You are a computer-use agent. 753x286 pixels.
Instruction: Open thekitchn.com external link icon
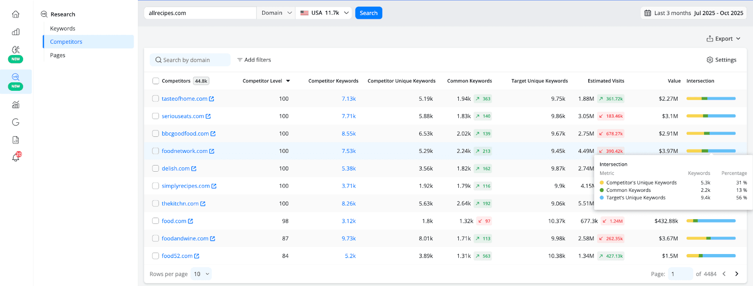(x=203, y=204)
